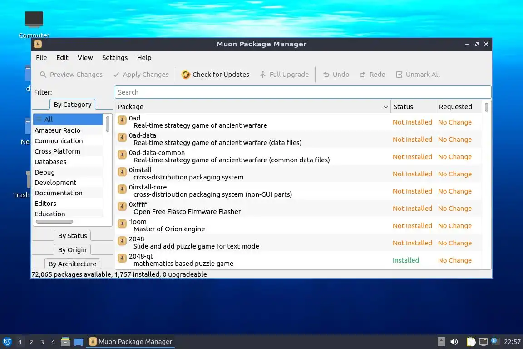This screenshot has height=349, width=523.
Task: Click the removable media eject tray icon
Action: (x=441, y=342)
